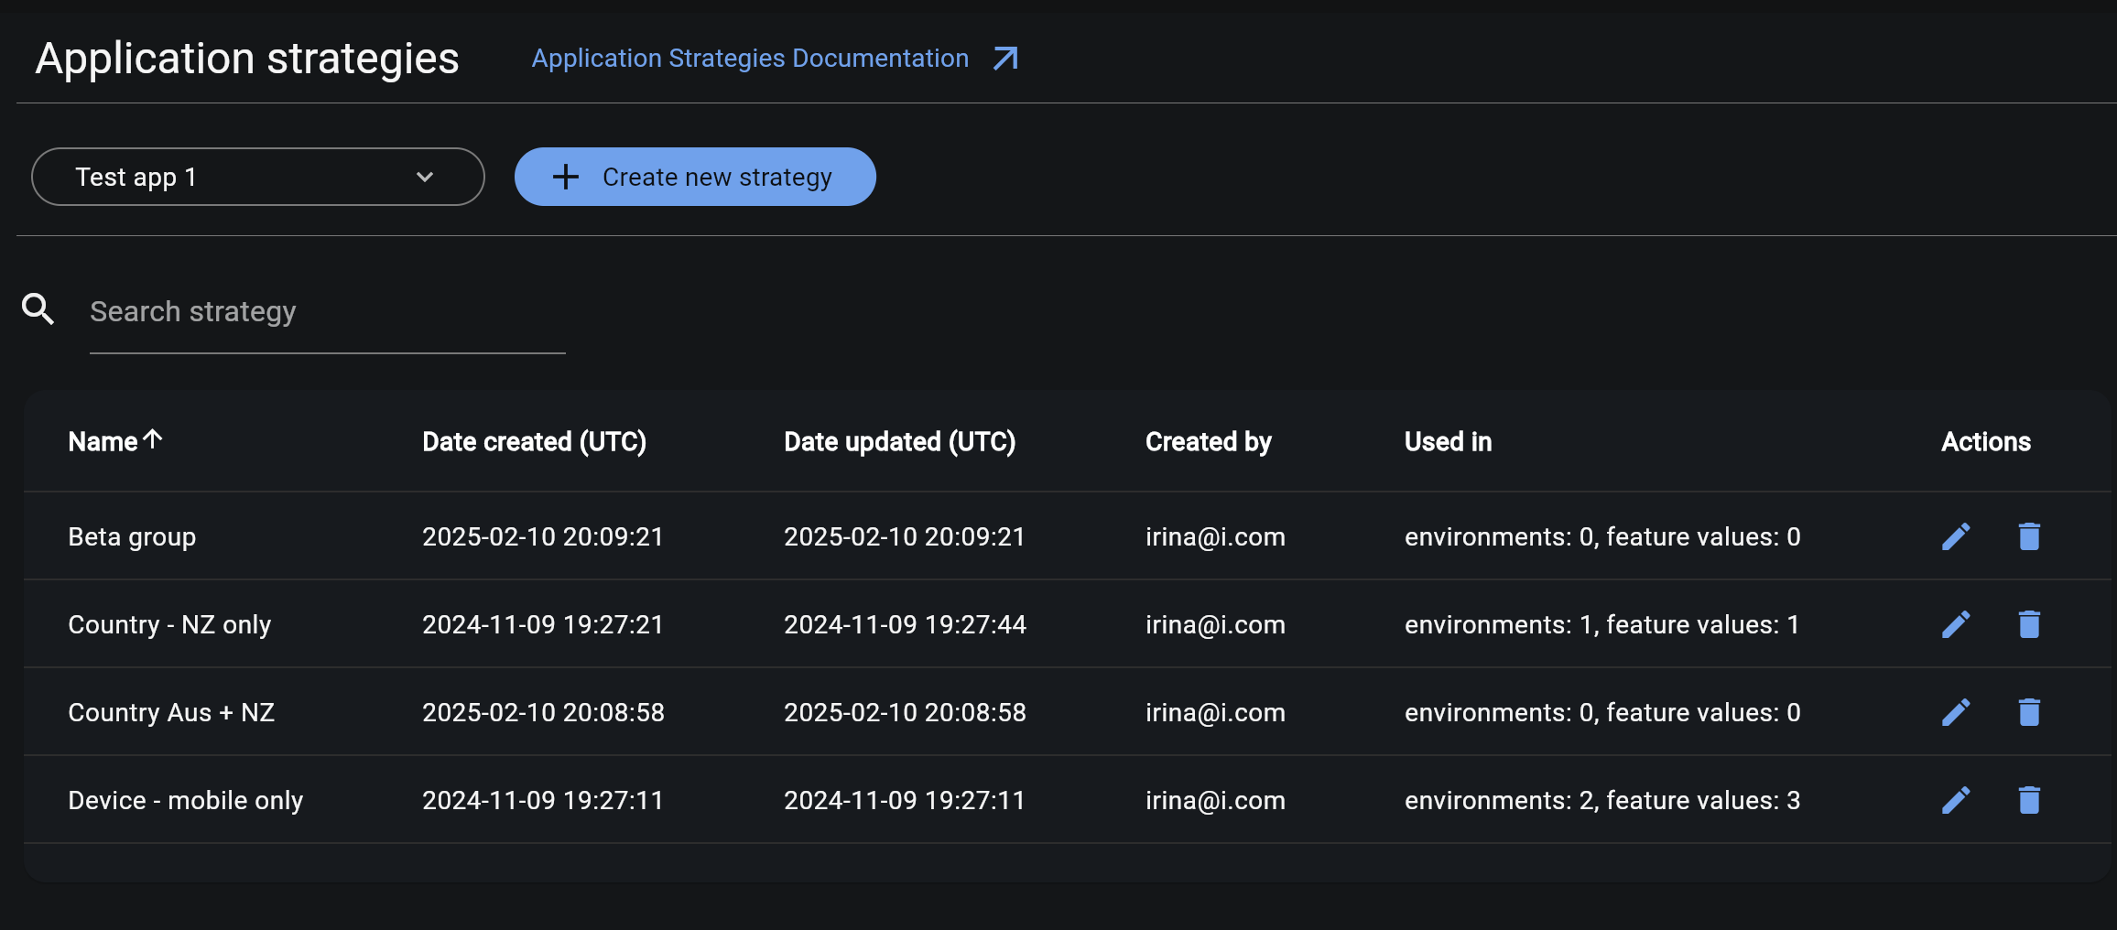Click the external link arrow beside documentation
Image resolution: width=2117 pixels, height=930 pixels.
tap(1004, 58)
